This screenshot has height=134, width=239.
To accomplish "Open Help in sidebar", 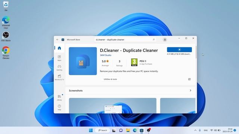I will pyautogui.click(x=59, y=107).
